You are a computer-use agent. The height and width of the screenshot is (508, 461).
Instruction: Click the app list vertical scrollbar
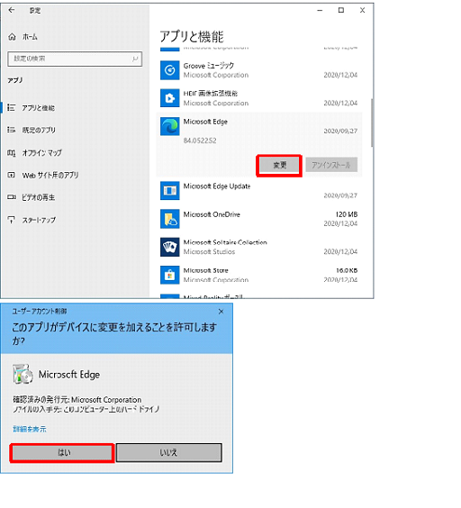[x=372, y=122]
